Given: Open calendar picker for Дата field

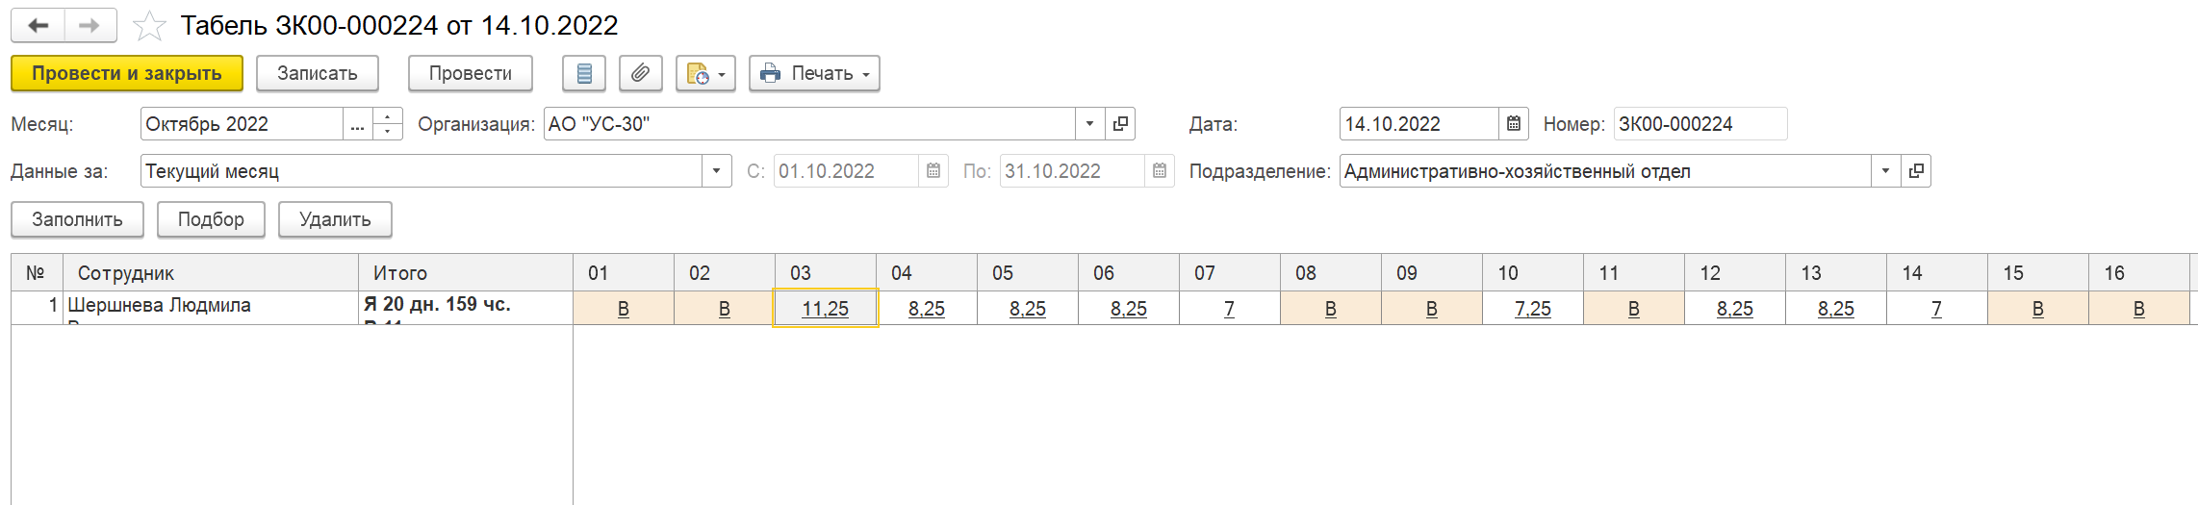Looking at the screenshot, I should click(x=1514, y=124).
